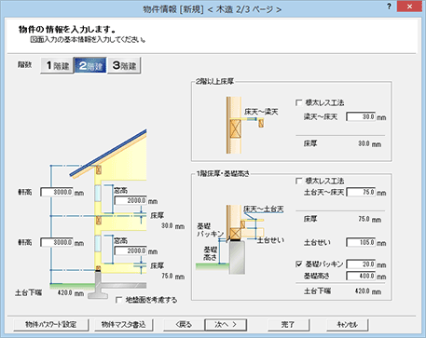Go back with the <戻る button

click(184, 325)
